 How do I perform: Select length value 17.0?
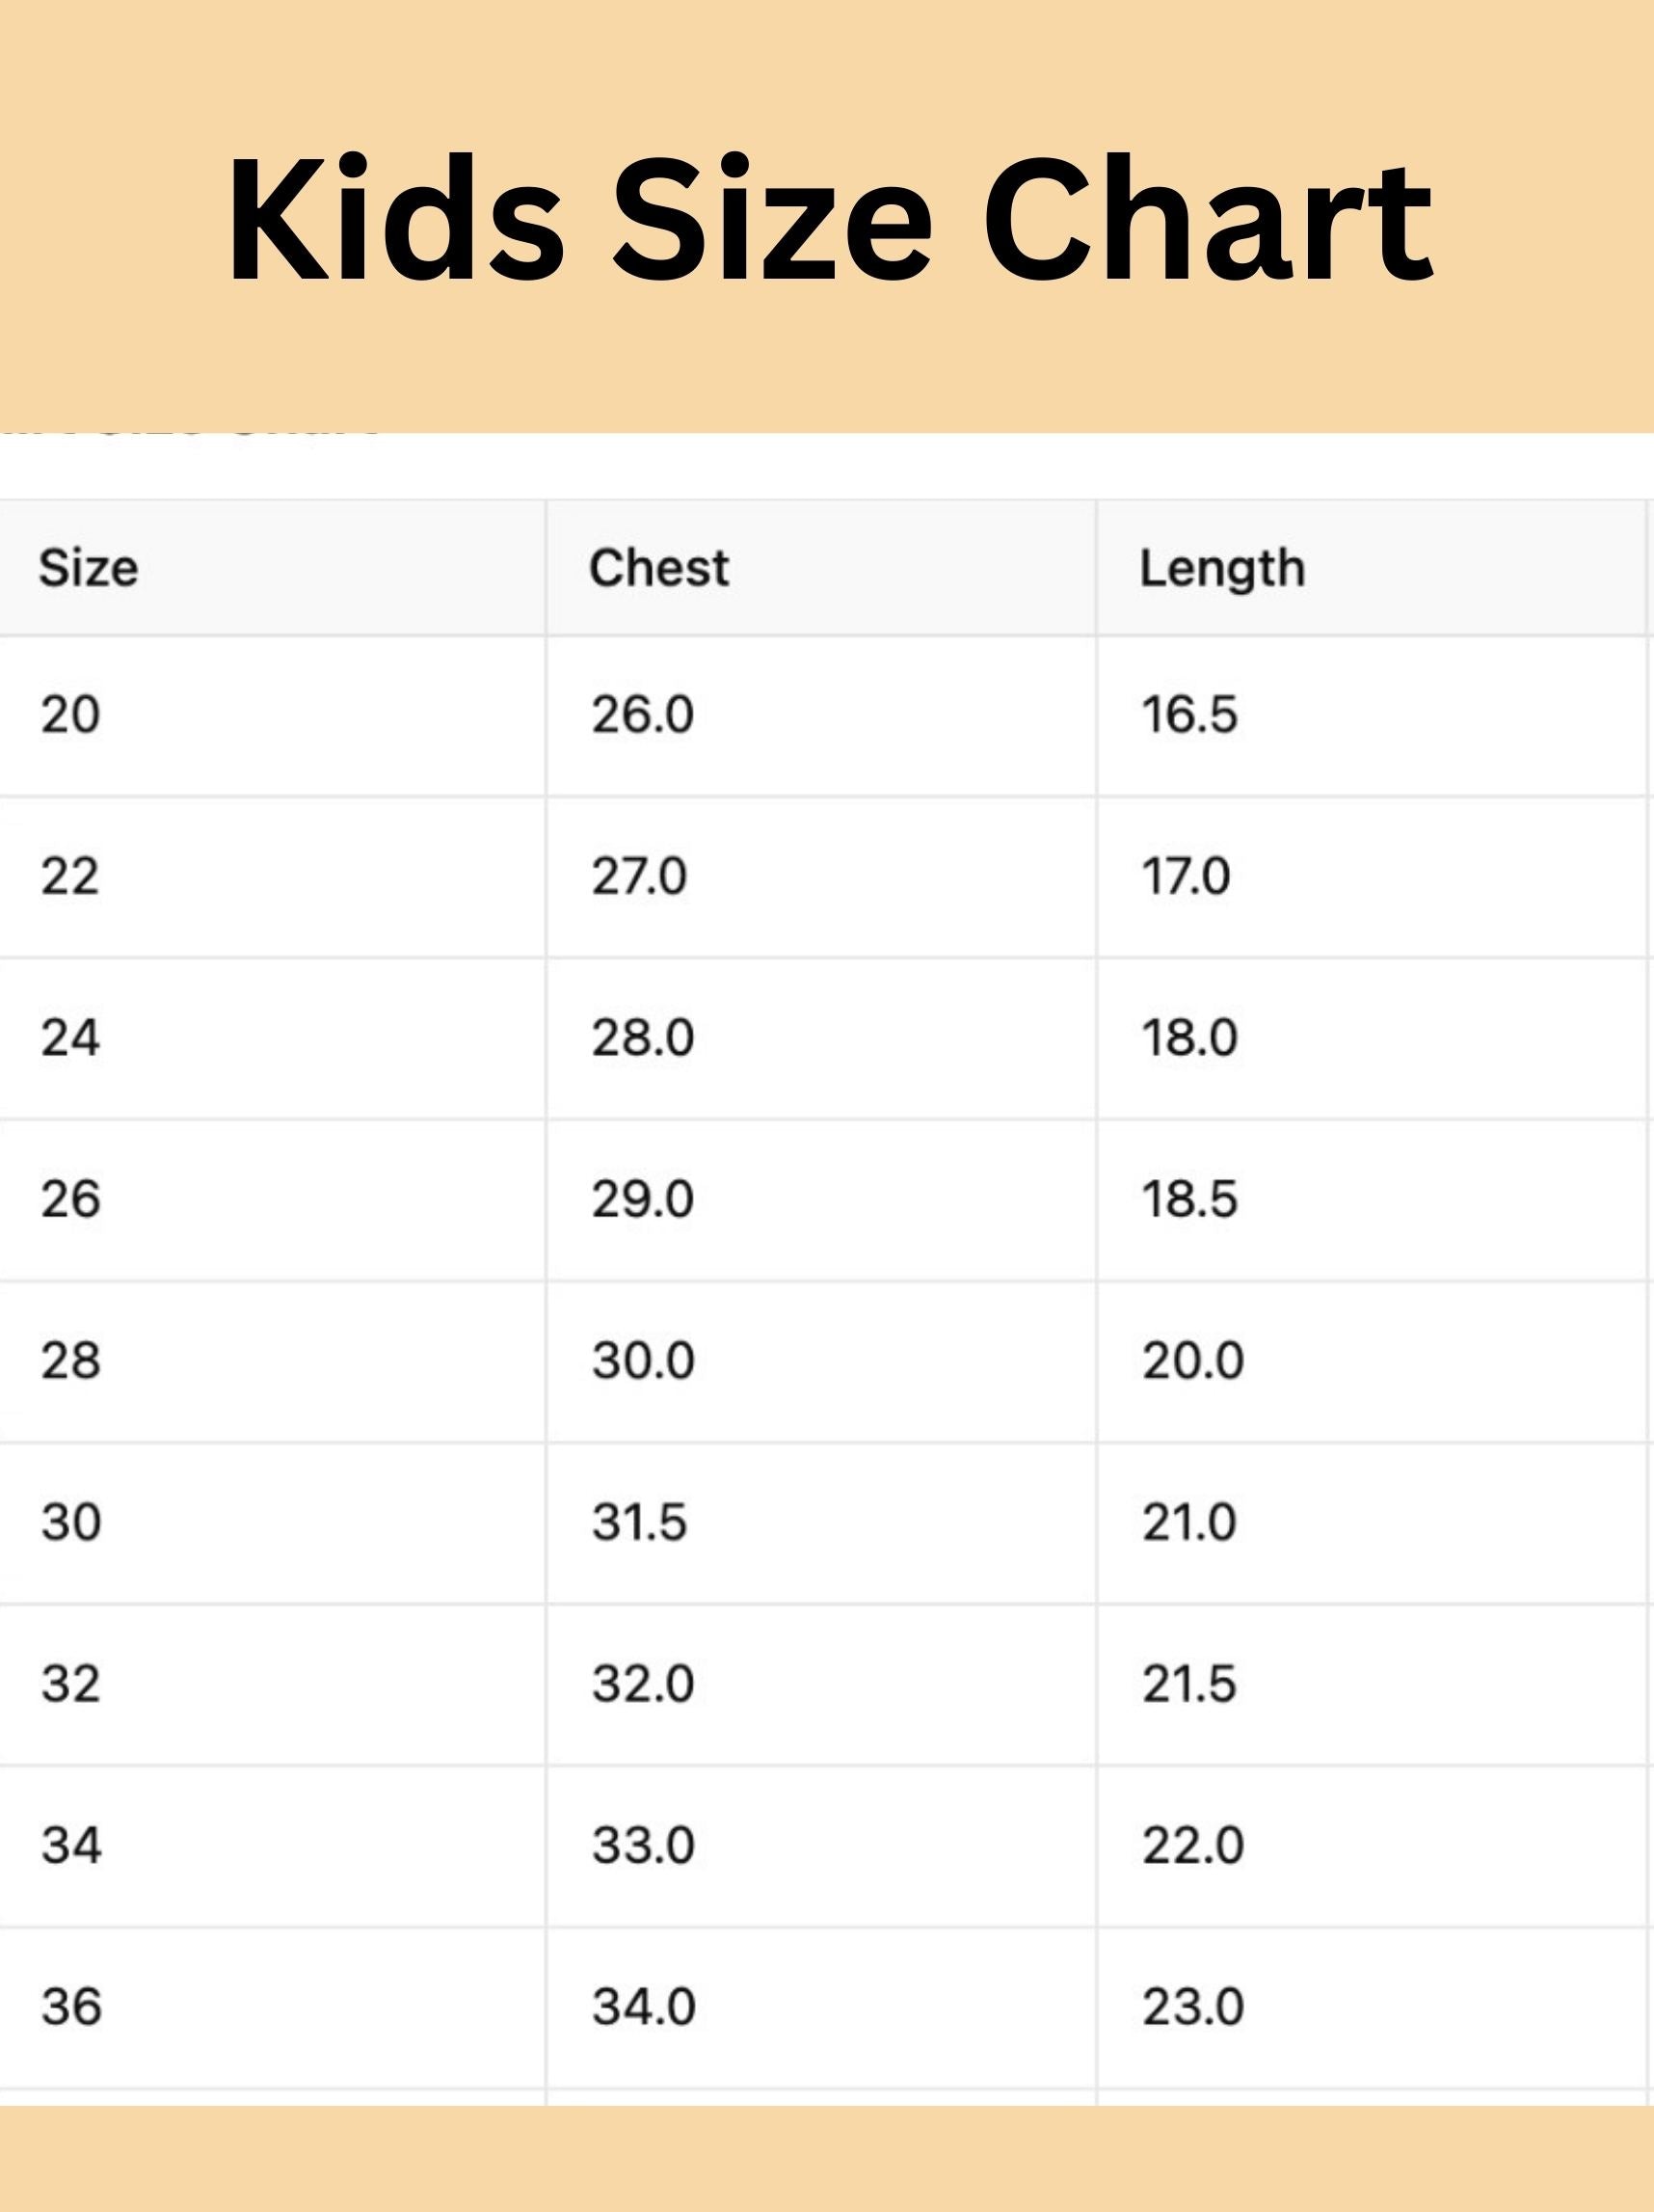(1186, 877)
